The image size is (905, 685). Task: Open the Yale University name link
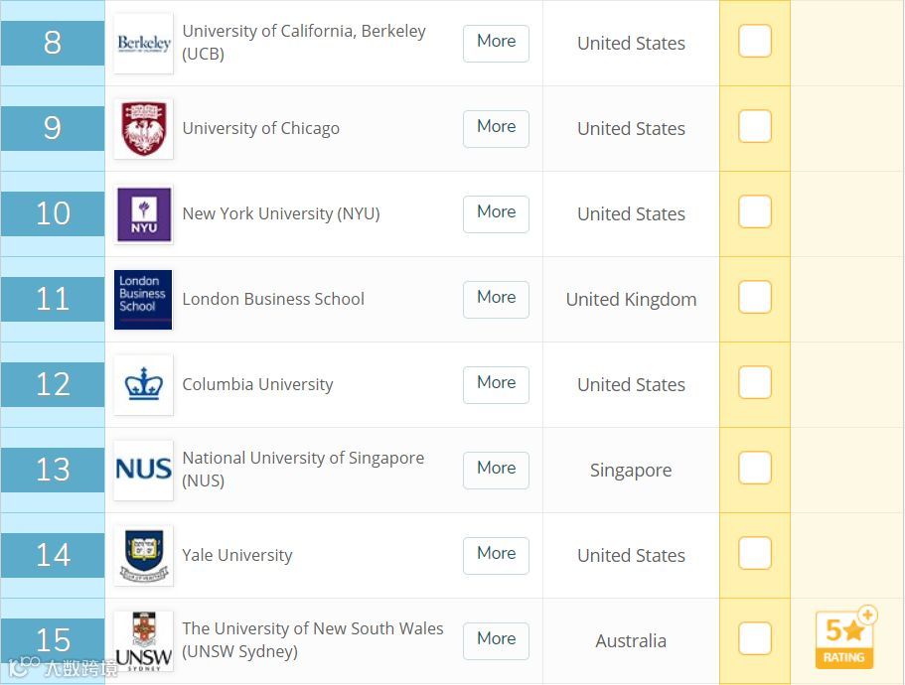tap(237, 556)
